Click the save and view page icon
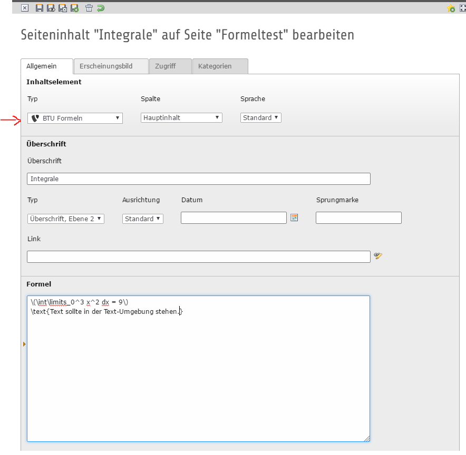This screenshot has width=466, height=455. click(51, 8)
